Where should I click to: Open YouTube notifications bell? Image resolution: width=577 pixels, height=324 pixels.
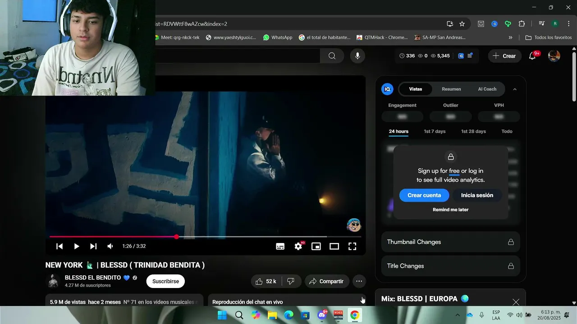(x=532, y=56)
